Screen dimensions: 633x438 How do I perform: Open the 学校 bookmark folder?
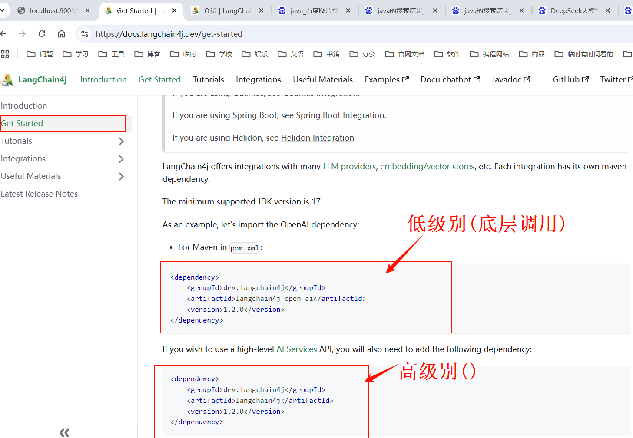point(219,54)
